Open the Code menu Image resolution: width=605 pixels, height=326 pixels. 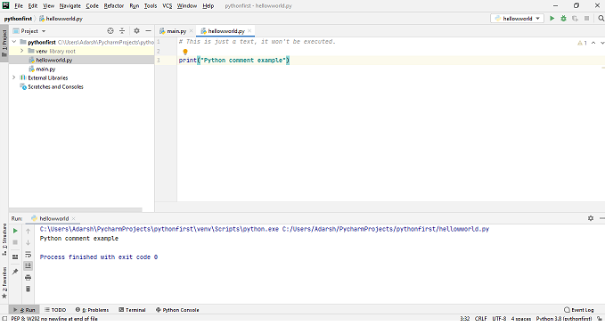(x=92, y=5)
